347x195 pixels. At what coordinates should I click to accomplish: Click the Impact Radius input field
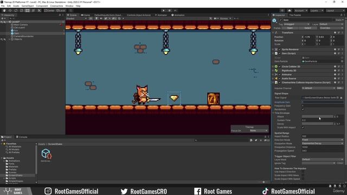(x=323, y=136)
